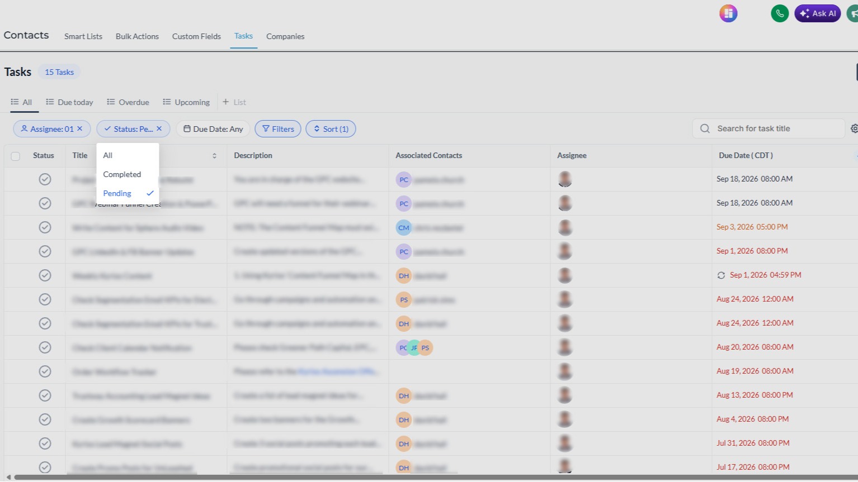858x482 pixels.
Task: Mark the Aug 19, 2026 task complete
Action: tap(45, 371)
